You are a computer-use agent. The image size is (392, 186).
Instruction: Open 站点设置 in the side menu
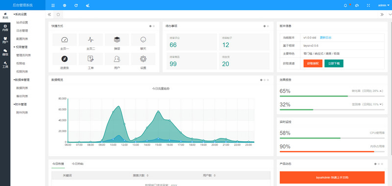(x=22, y=23)
